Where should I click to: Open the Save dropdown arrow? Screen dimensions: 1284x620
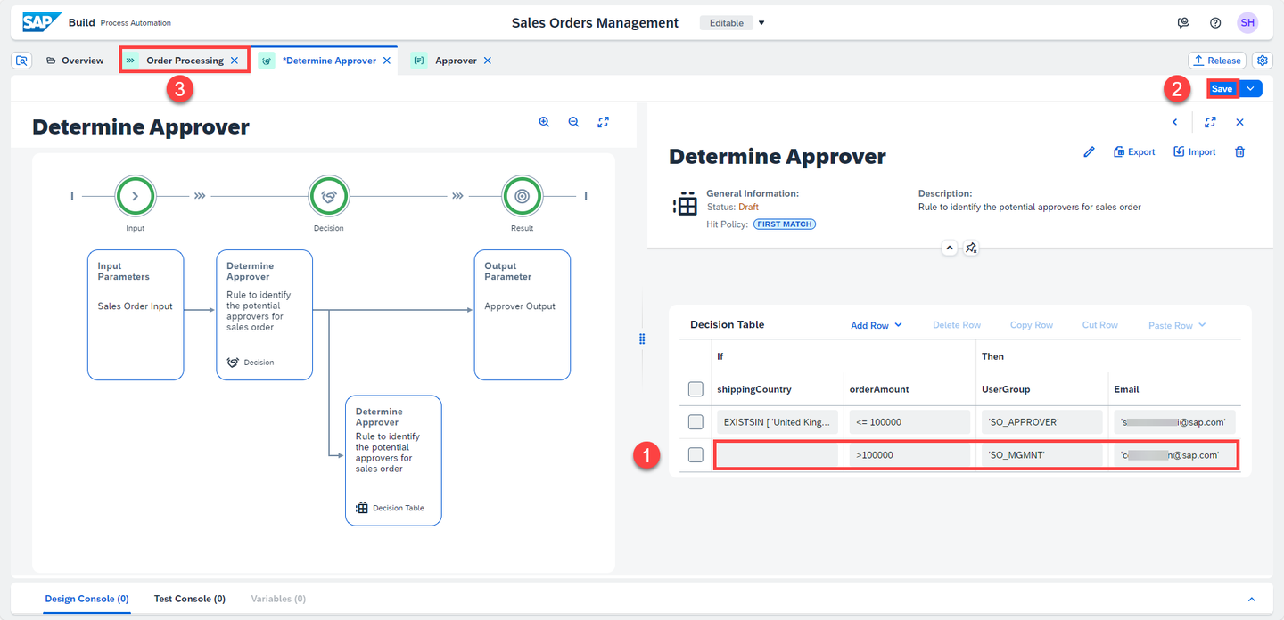(1252, 88)
